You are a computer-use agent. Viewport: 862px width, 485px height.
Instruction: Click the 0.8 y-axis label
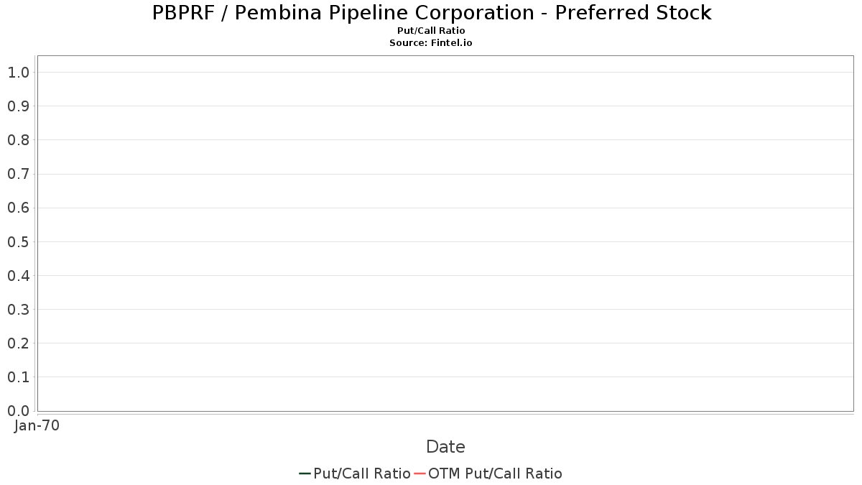click(18, 139)
